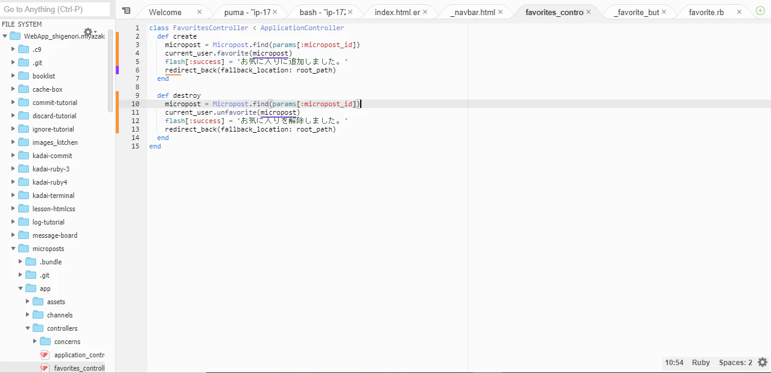Click the microposts folder icon
The width and height of the screenshot is (771, 373).
[22, 248]
